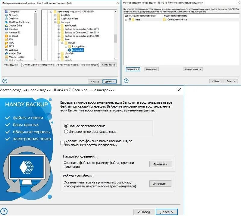Click the Данные для восстановления column header

click(x=140, y=16)
